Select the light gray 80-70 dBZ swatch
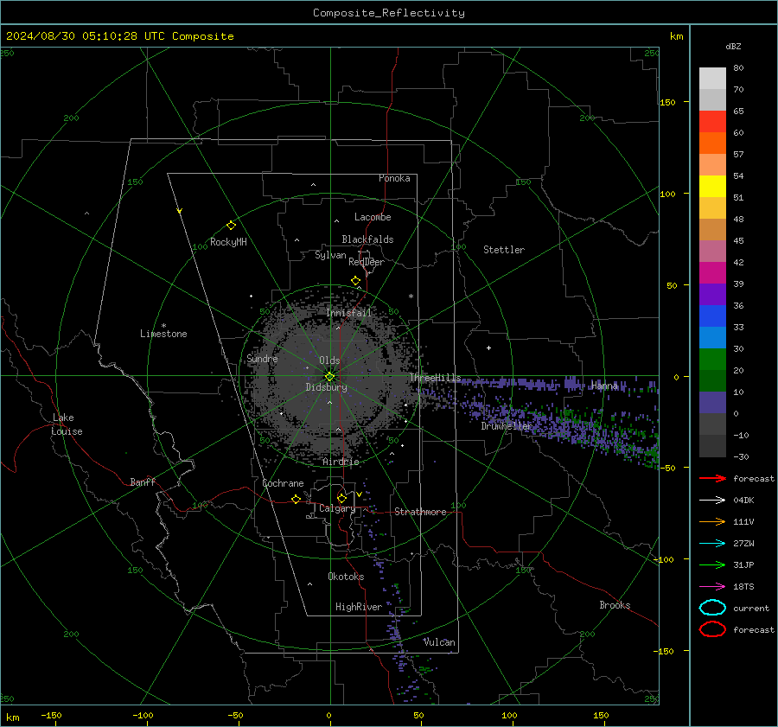This screenshot has width=778, height=727. tap(712, 79)
